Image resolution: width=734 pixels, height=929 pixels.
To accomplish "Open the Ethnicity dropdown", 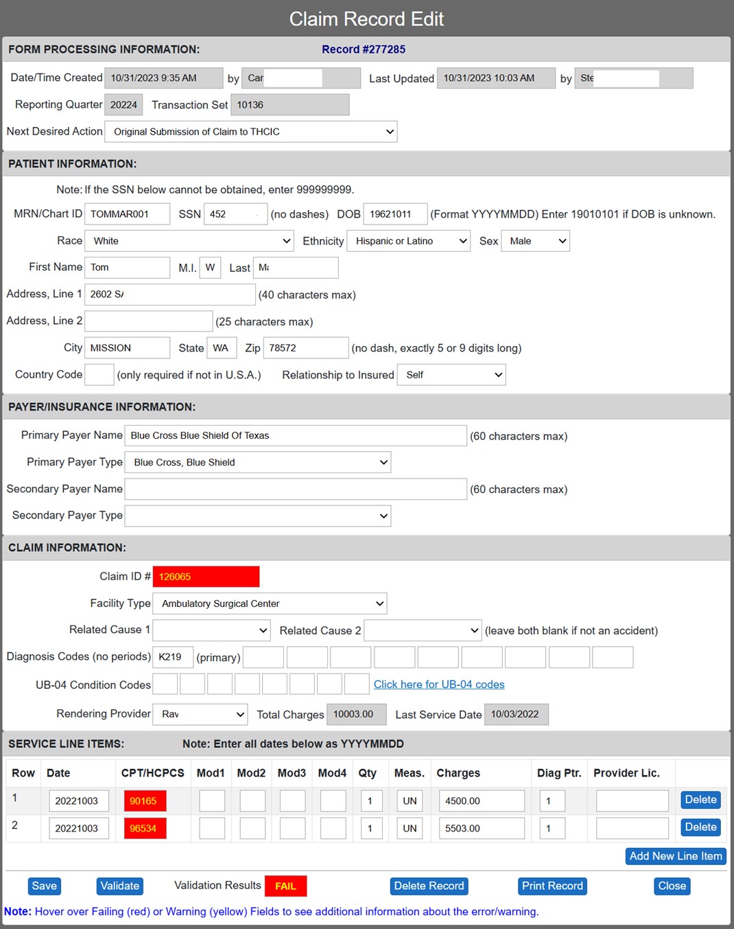I will pos(409,241).
